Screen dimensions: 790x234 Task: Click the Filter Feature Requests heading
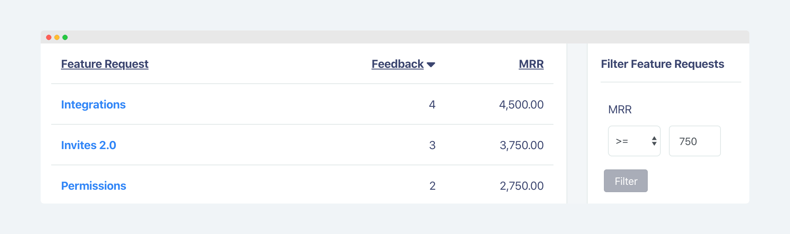point(662,64)
